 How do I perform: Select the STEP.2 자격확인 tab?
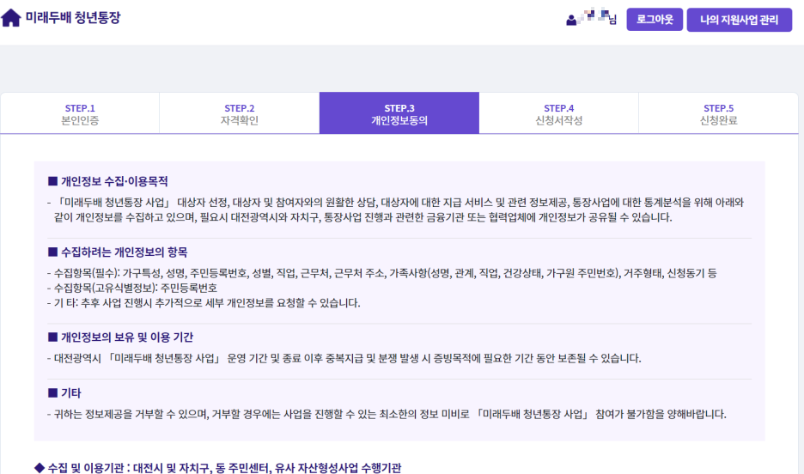click(240, 113)
